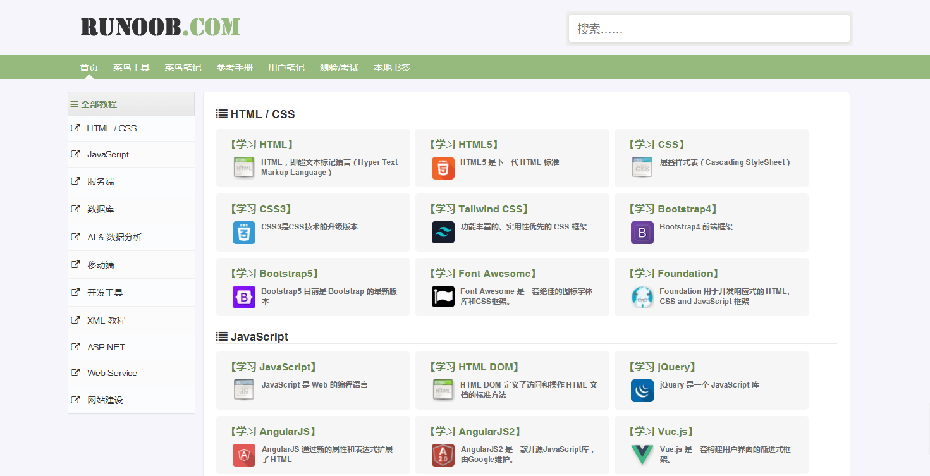The image size is (930, 476).
Task: Open the jQuery blue icon
Action: pos(642,391)
